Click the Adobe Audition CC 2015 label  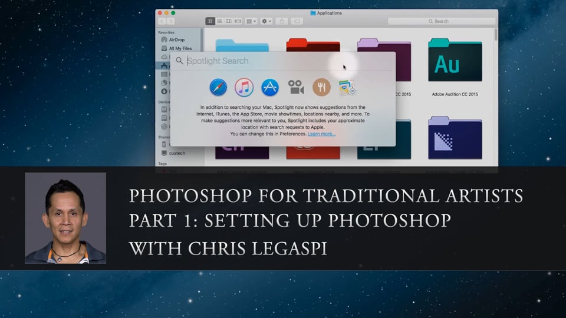pyautogui.click(x=455, y=94)
